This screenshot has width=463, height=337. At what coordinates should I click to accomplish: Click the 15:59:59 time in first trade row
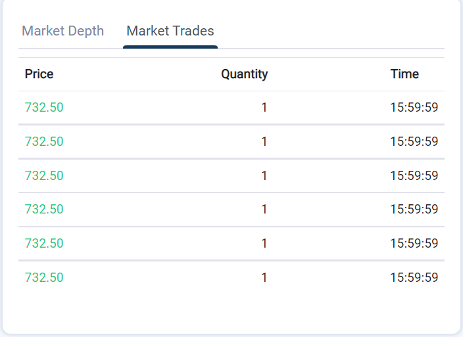pyautogui.click(x=414, y=108)
